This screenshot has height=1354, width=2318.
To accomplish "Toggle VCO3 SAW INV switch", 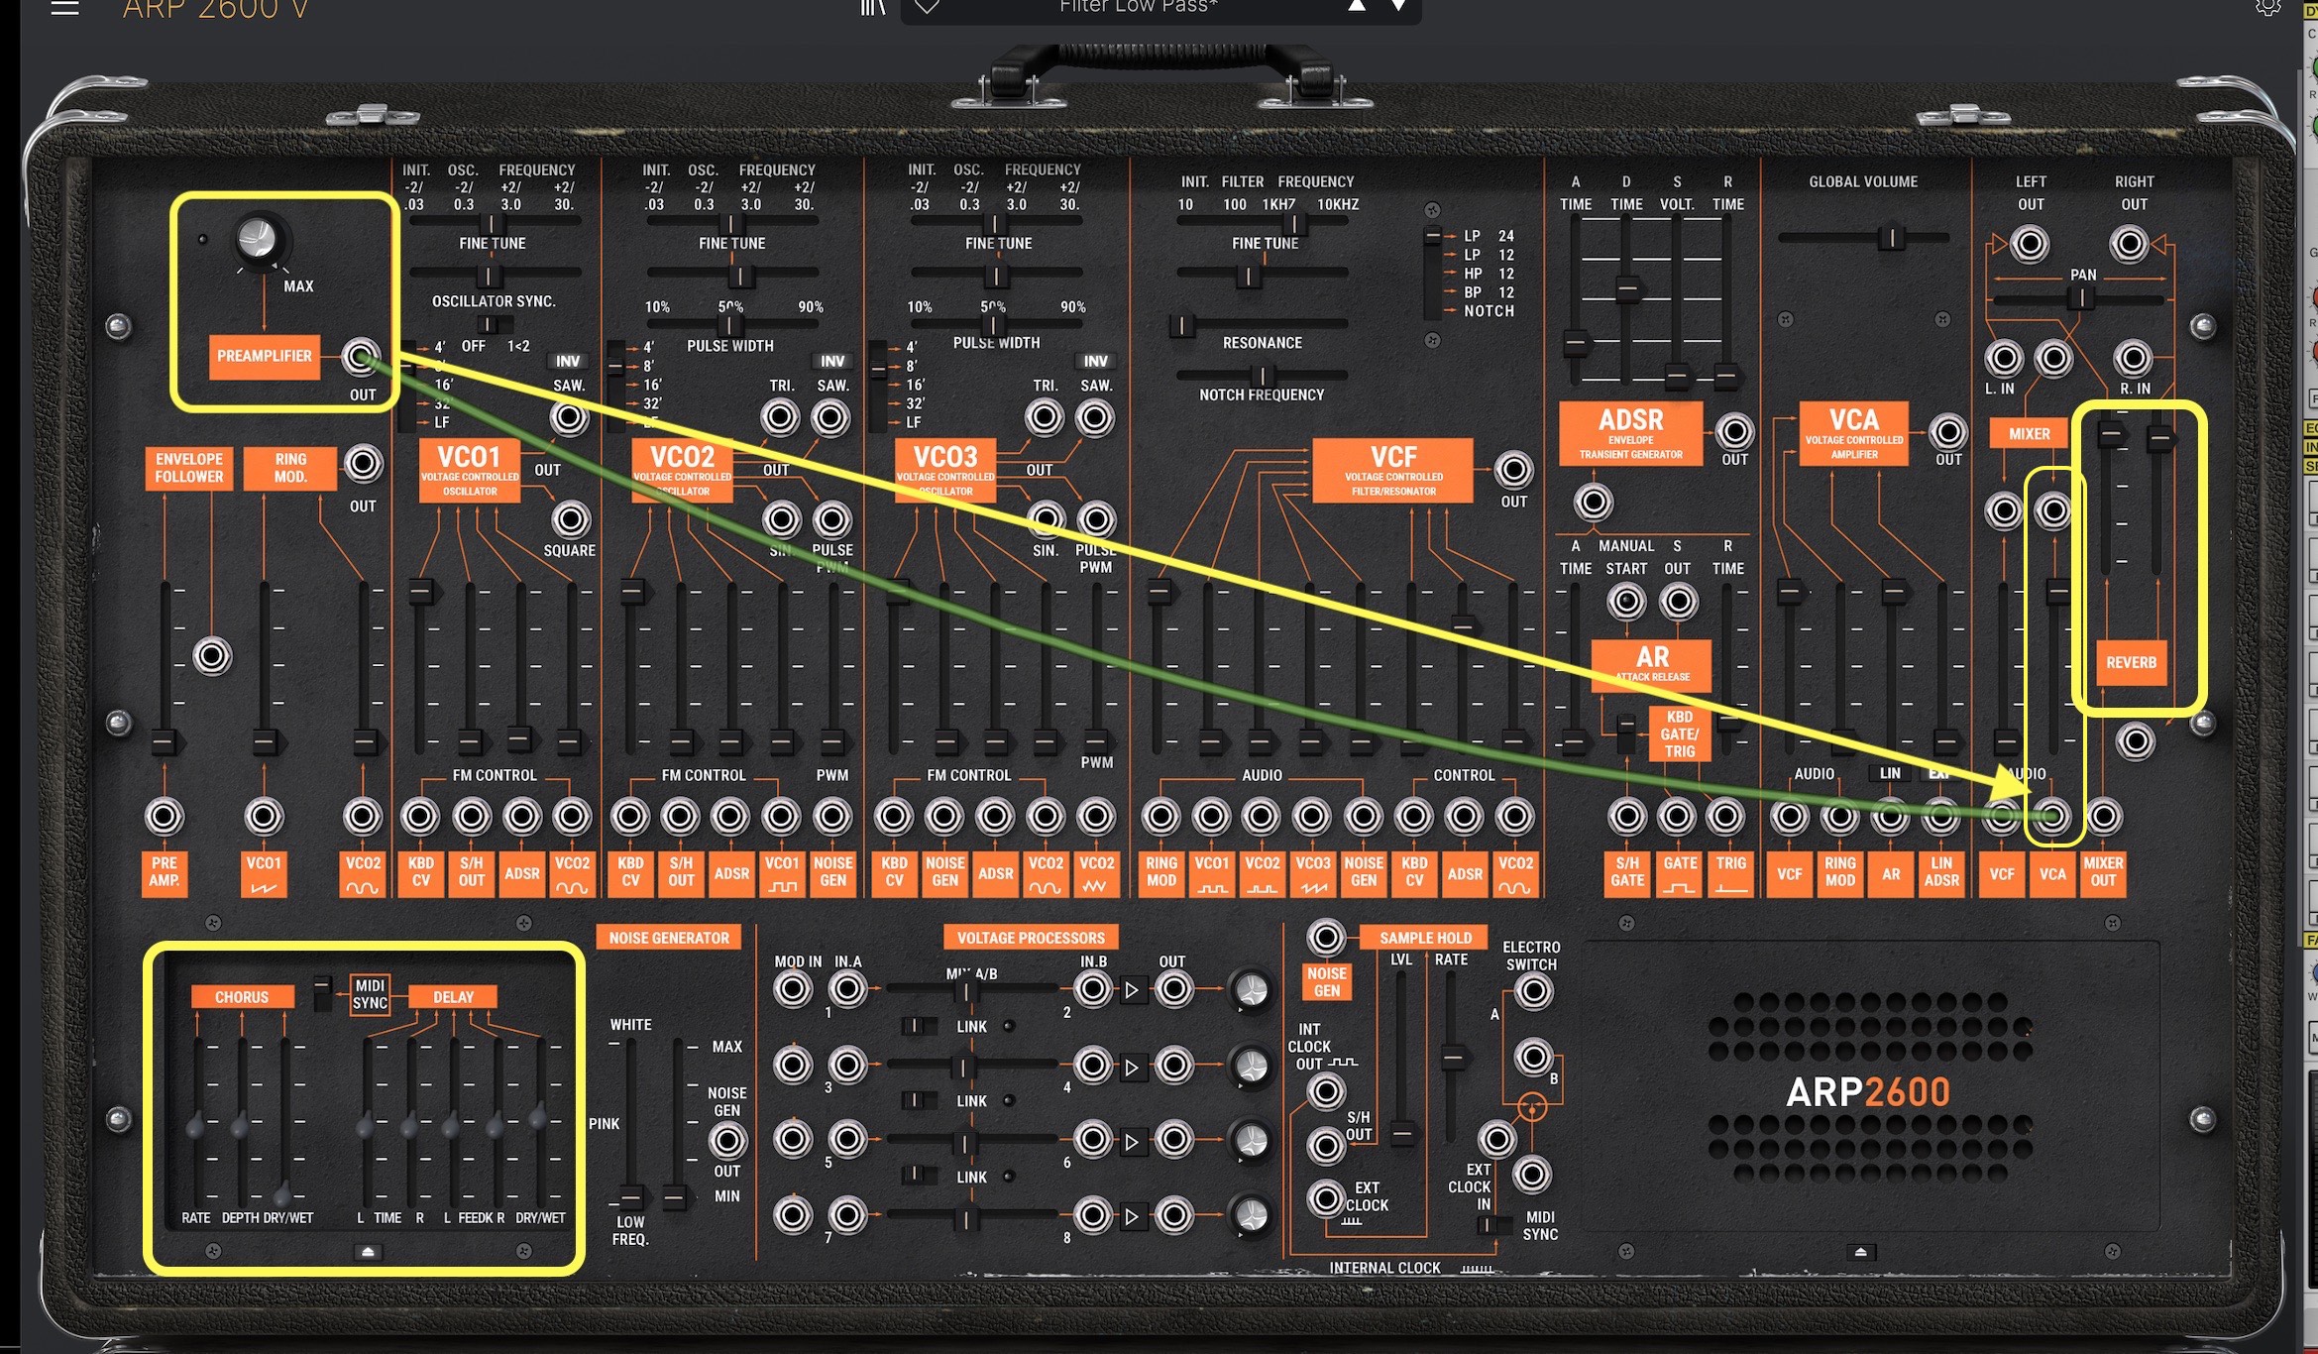I will pos(1095,362).
